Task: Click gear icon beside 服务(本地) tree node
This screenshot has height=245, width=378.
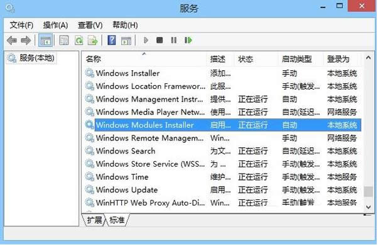Action: [x=12, y=58]
